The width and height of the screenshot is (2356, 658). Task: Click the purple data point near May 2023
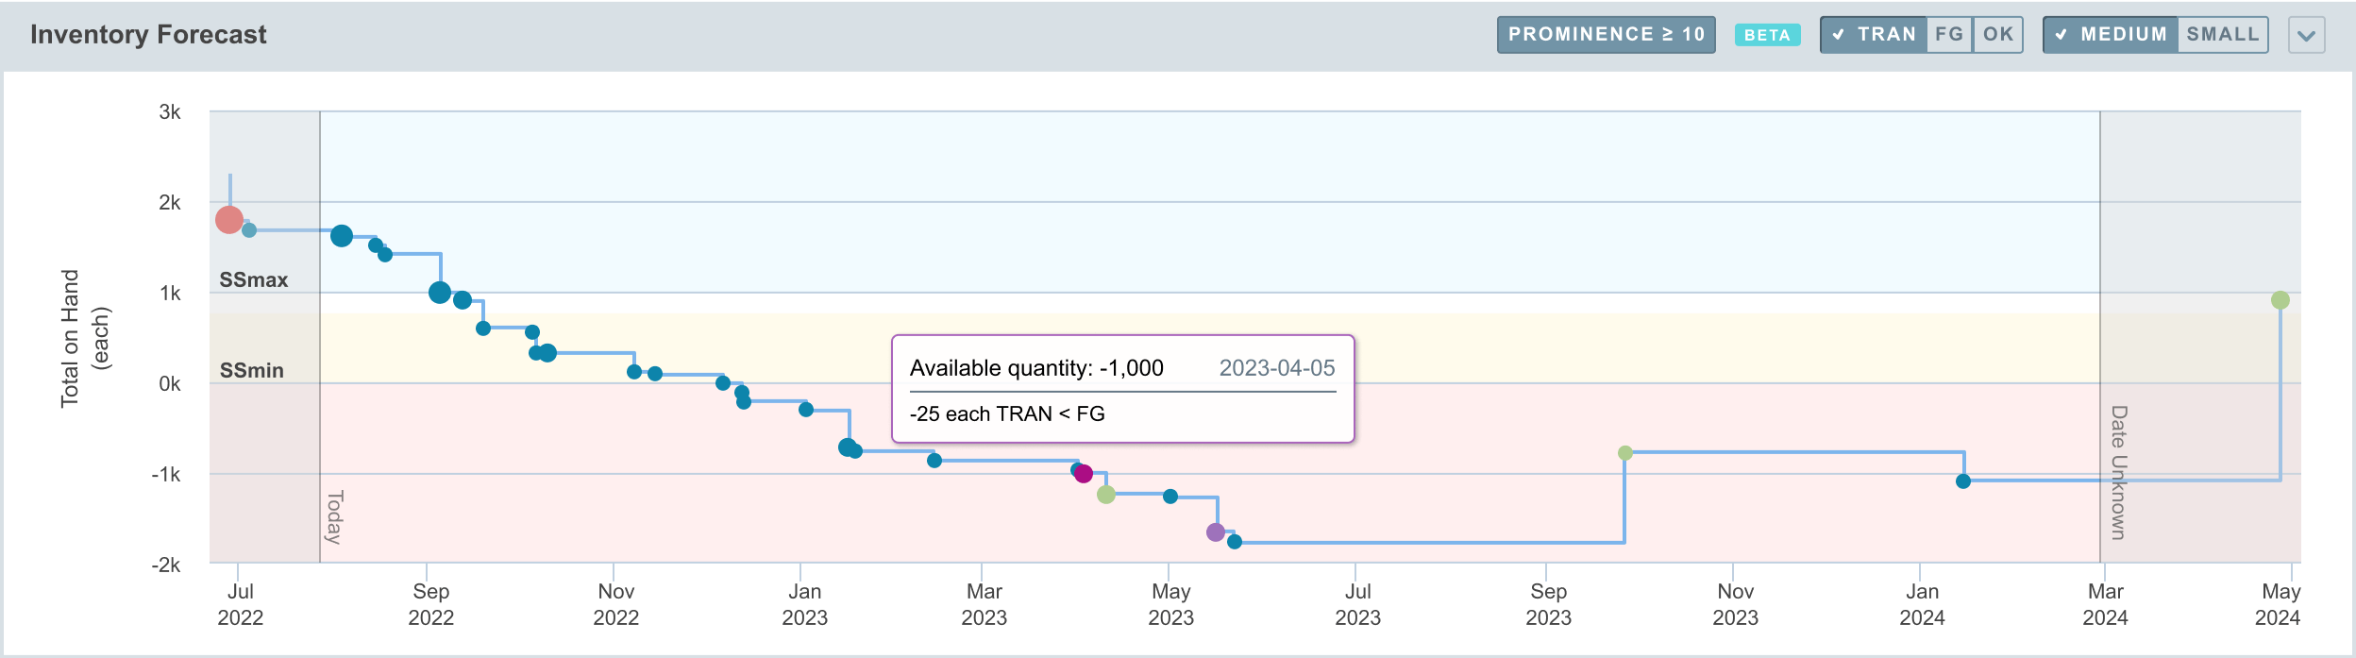click(1216, 532)
